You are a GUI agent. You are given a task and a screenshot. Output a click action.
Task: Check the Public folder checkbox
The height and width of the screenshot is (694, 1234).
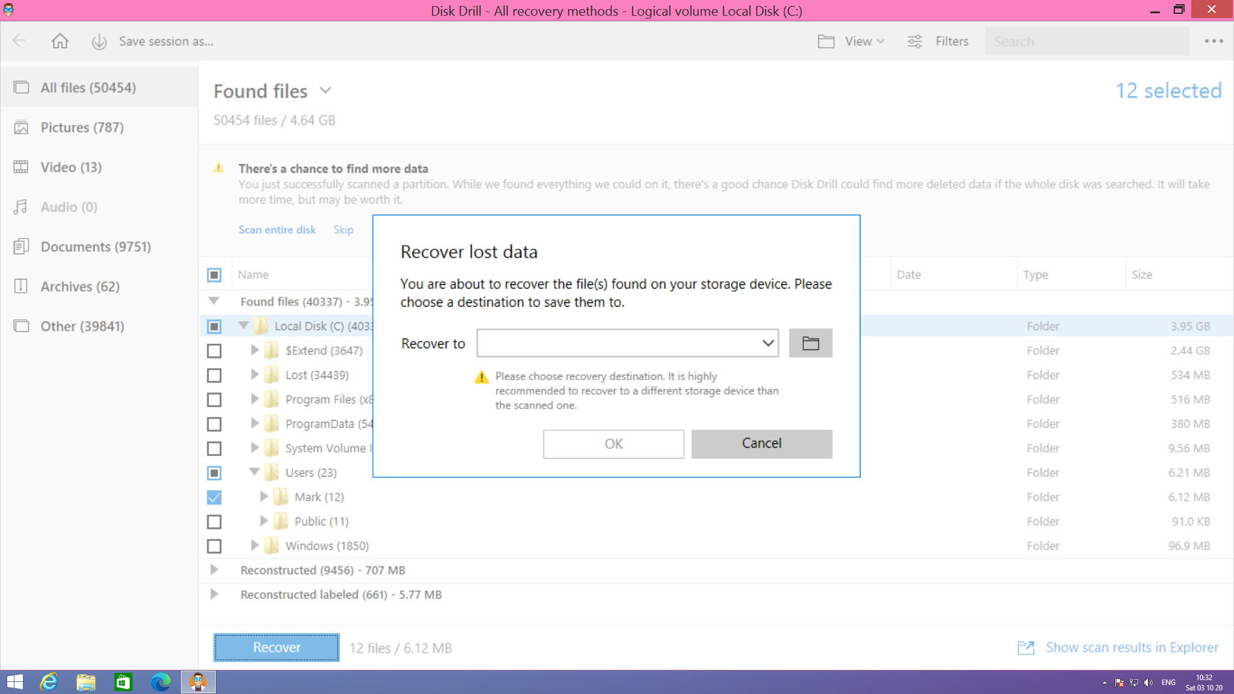tap(214, 522)
